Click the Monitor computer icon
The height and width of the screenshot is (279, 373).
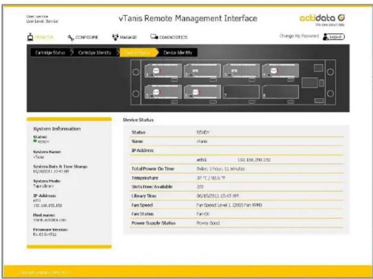pyautogui.click(x=30, y=37)
